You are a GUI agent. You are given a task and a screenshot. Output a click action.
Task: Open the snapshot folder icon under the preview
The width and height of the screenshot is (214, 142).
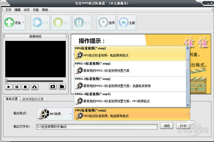point(62,87)
